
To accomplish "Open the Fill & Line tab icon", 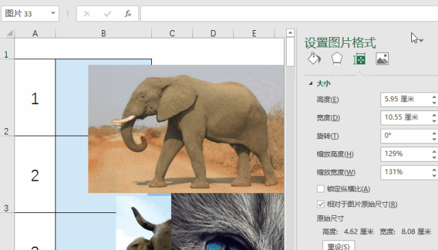I will click(x=314, y=59).
